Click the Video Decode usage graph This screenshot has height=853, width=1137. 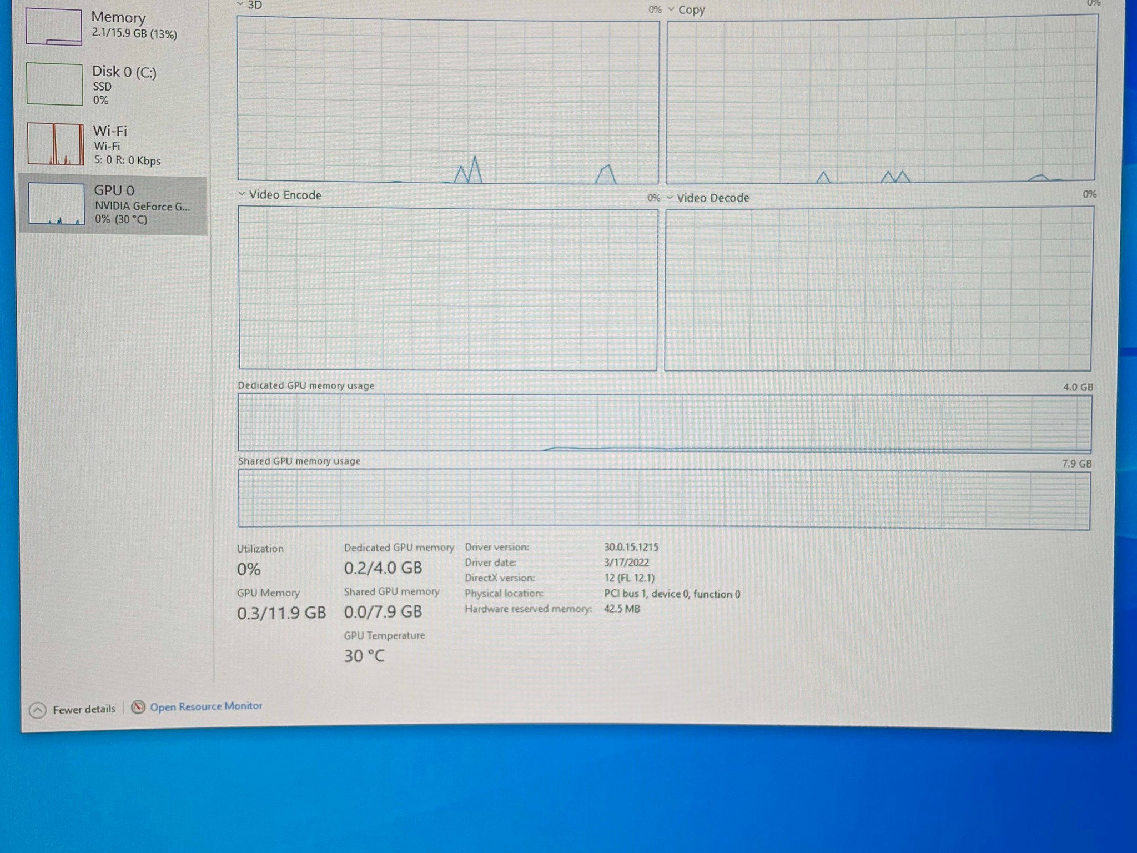879,288
